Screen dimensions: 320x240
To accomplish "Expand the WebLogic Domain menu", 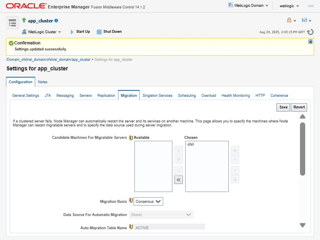I will point(248,6).
